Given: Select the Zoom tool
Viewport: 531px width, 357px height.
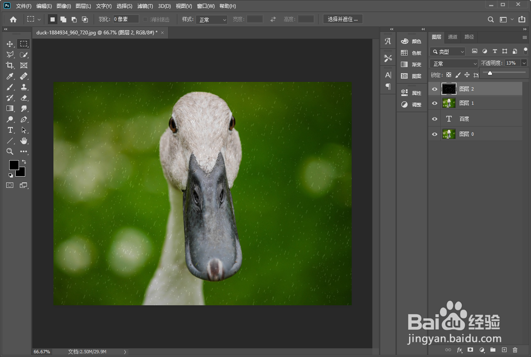Looking at the screenshot, I should click(10, 151).
